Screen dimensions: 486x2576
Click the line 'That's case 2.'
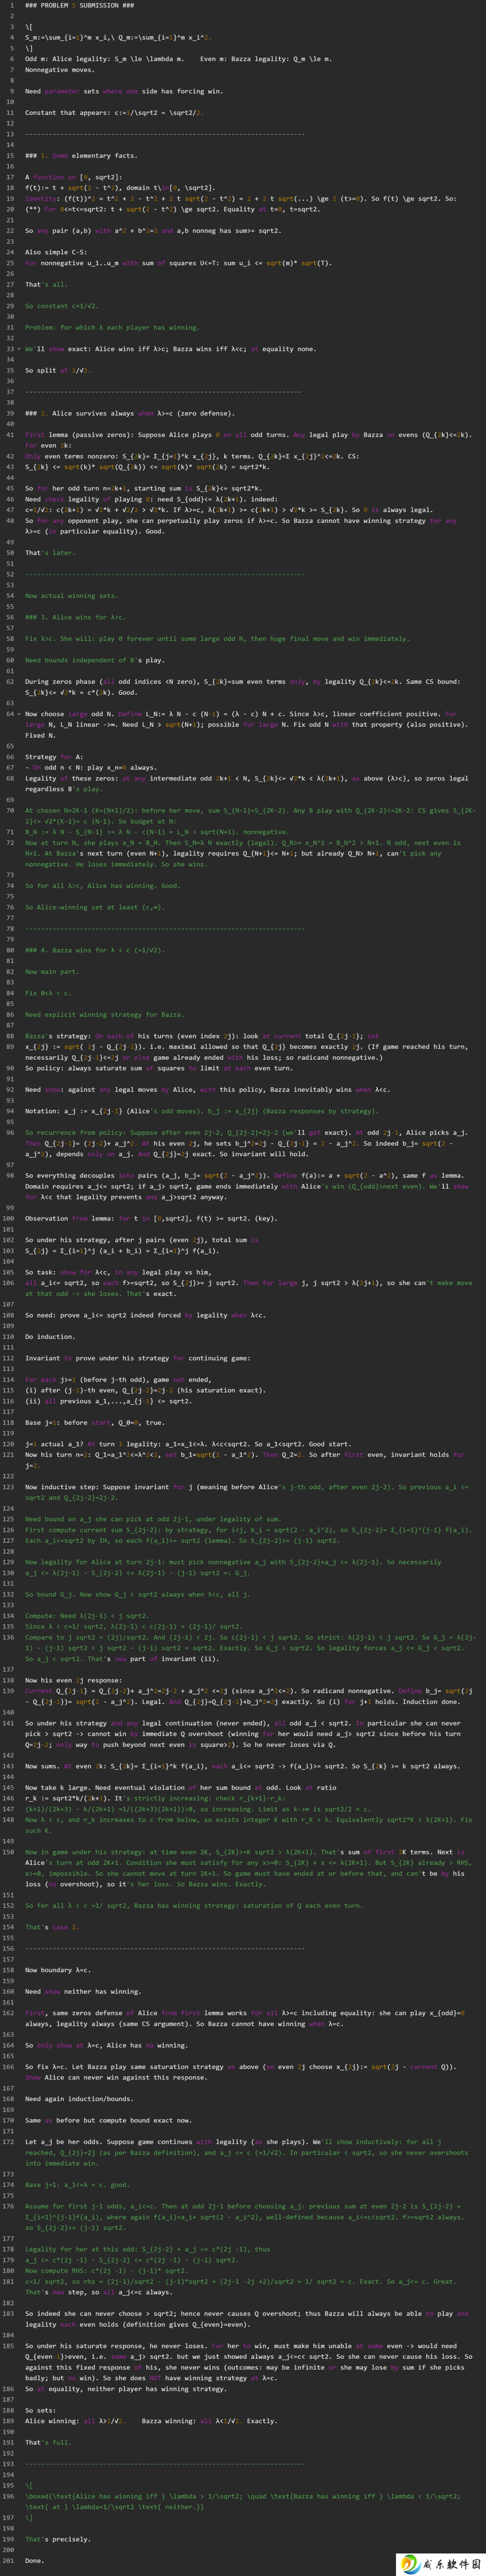pos(52,1927)
